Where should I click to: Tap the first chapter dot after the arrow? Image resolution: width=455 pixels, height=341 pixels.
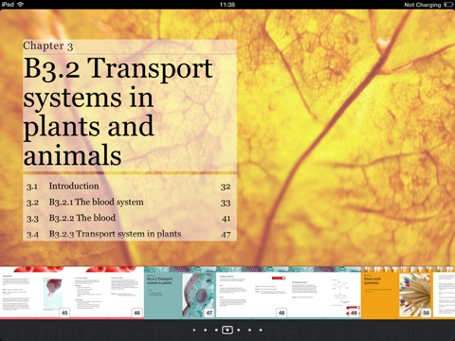click(206, 330)
